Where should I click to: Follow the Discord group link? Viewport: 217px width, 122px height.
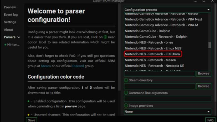click(78, 66)
